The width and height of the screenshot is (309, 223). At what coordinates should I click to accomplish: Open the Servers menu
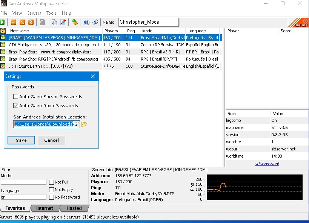(34, 13)
